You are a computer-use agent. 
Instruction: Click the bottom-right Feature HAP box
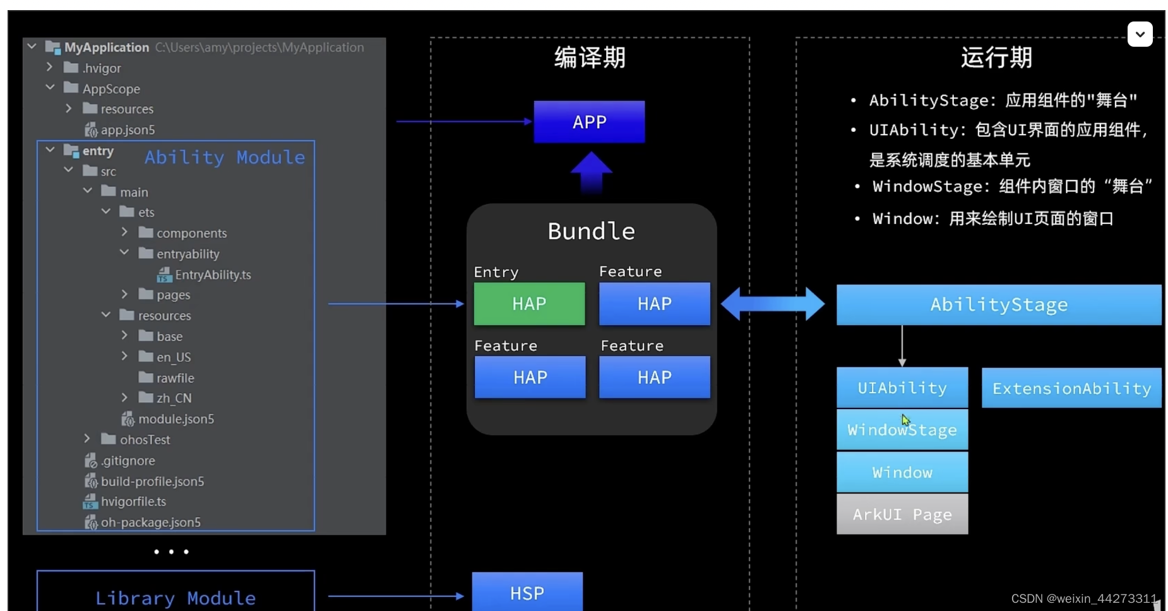(654, 377)
